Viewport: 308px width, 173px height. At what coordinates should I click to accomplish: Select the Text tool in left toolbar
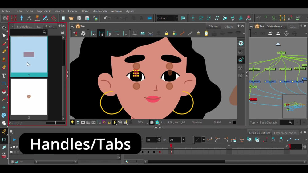4,76
